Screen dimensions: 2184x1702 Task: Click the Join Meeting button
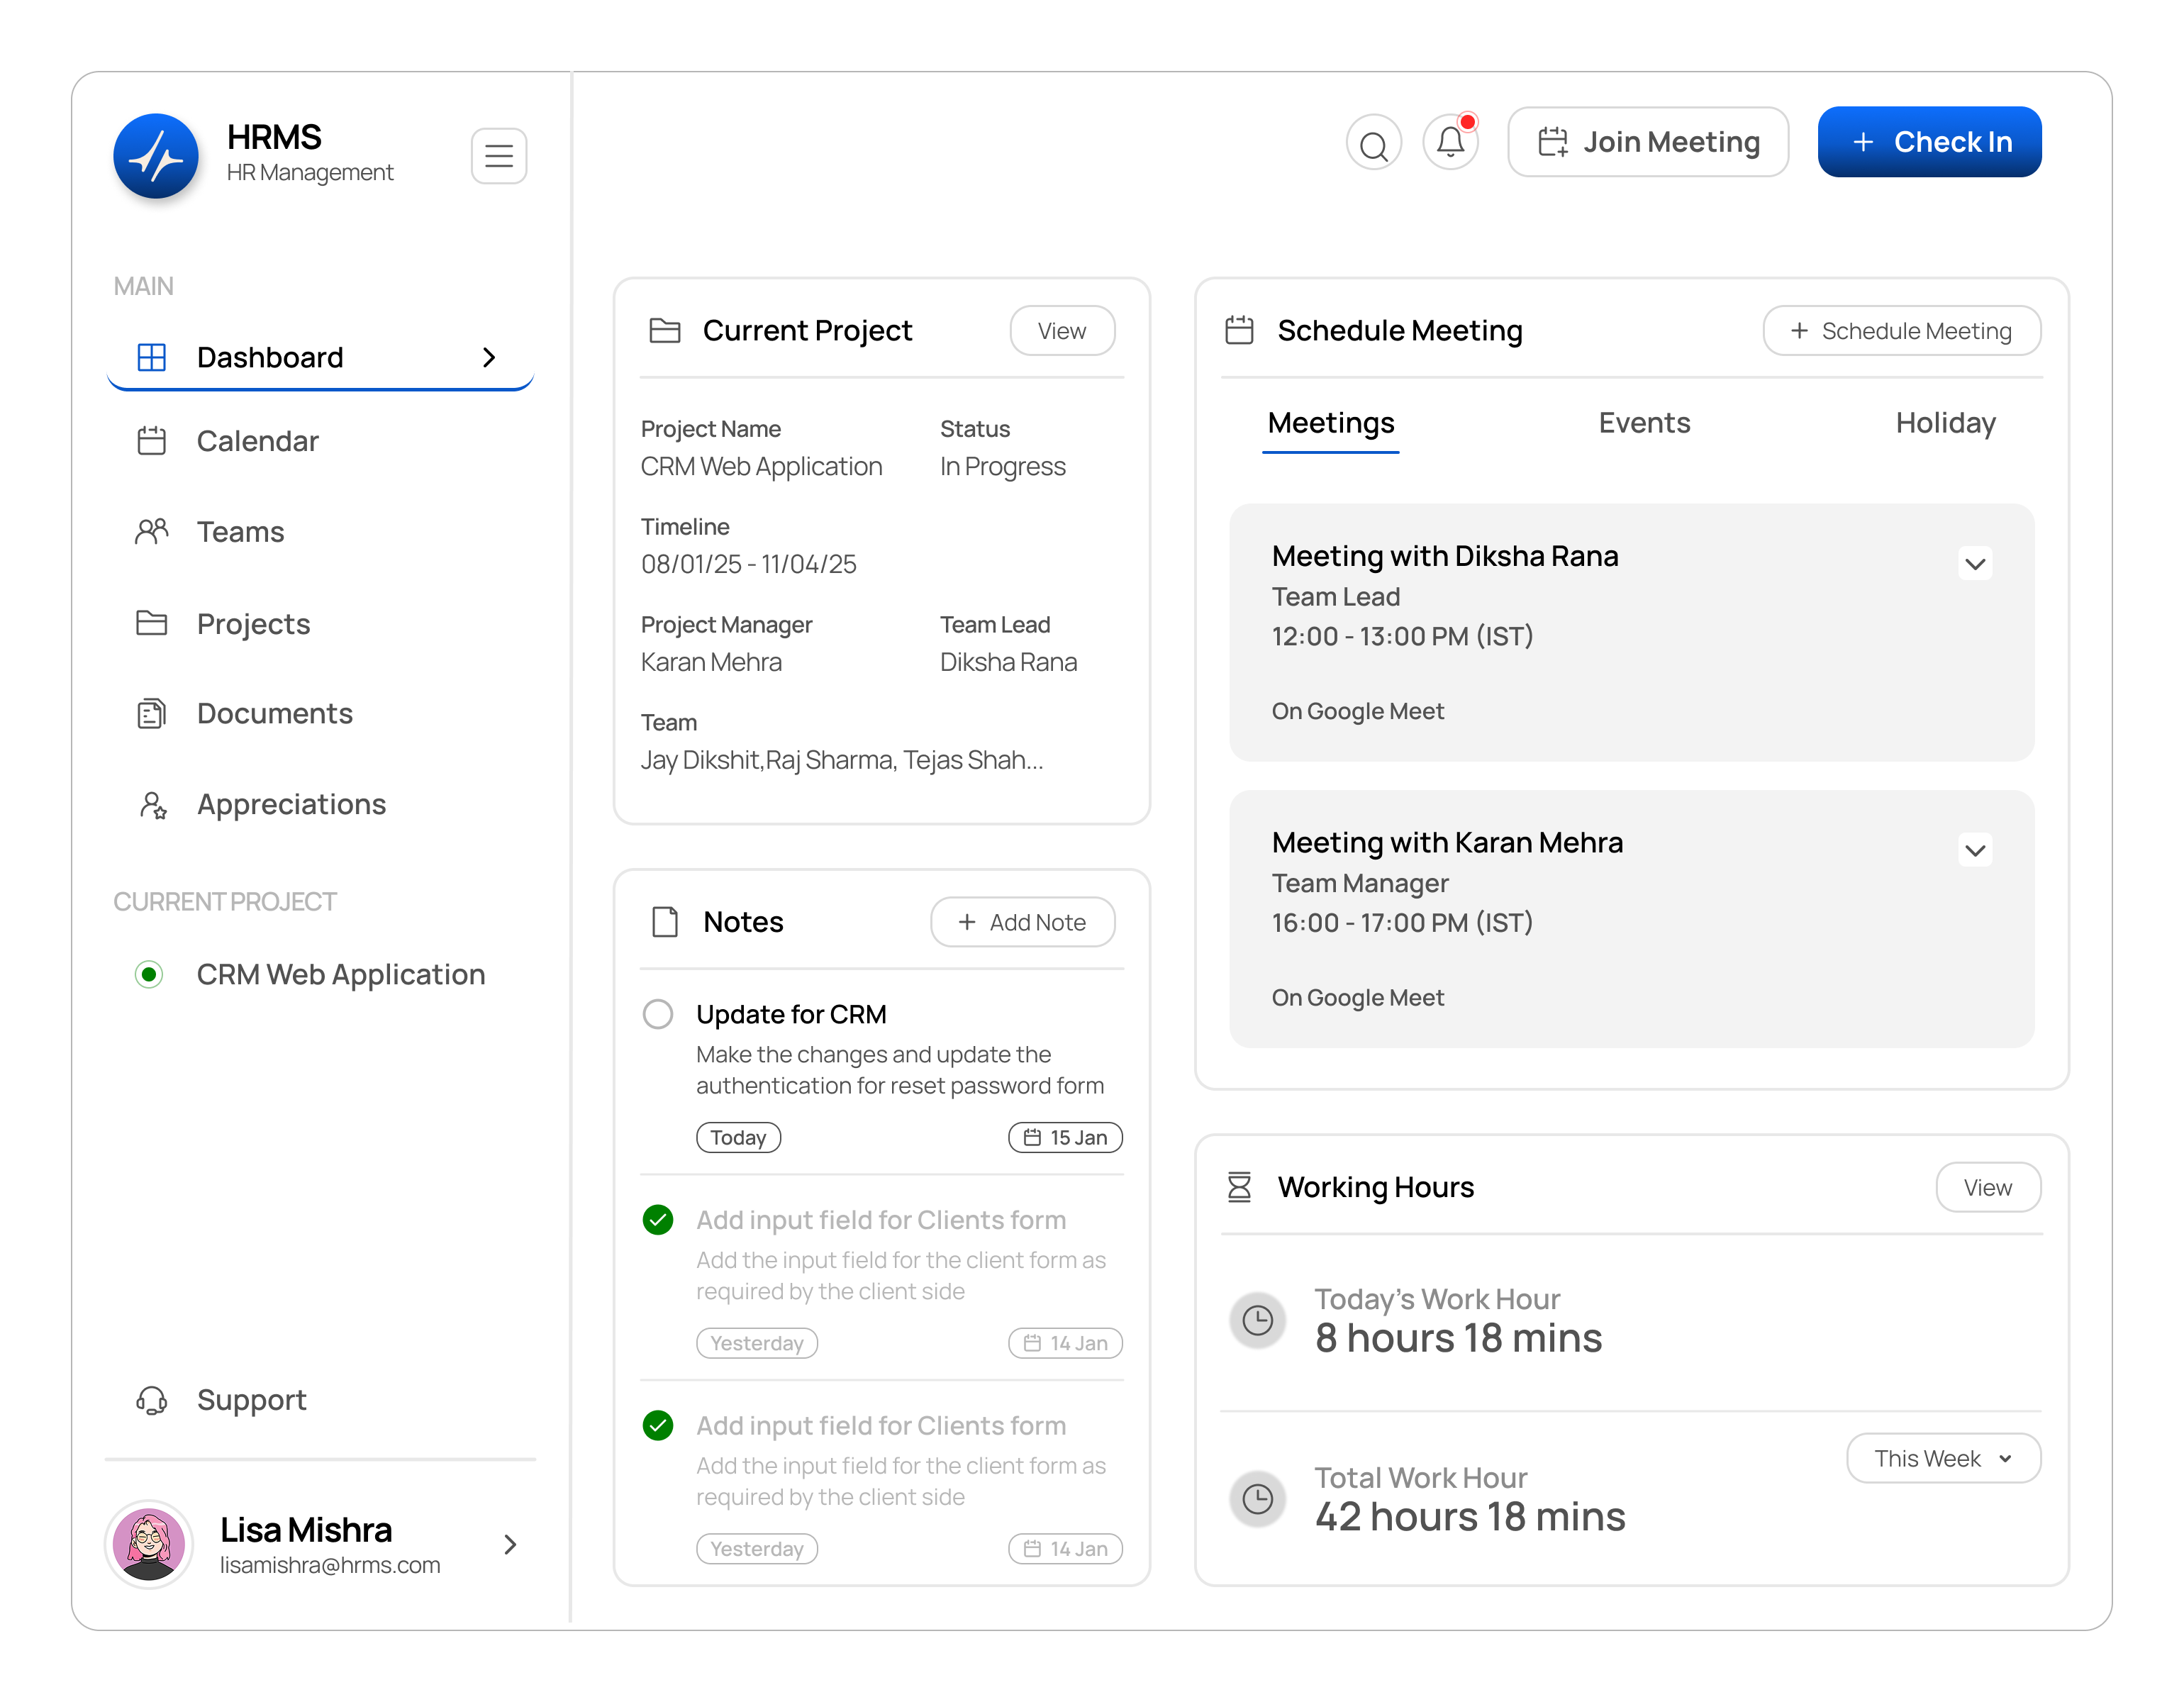coord(1648,142)
